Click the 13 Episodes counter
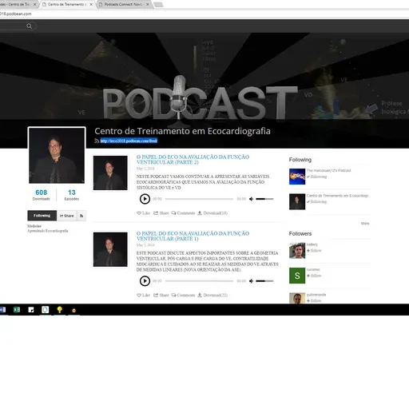 pyautogui.click(x=72, y=195)
